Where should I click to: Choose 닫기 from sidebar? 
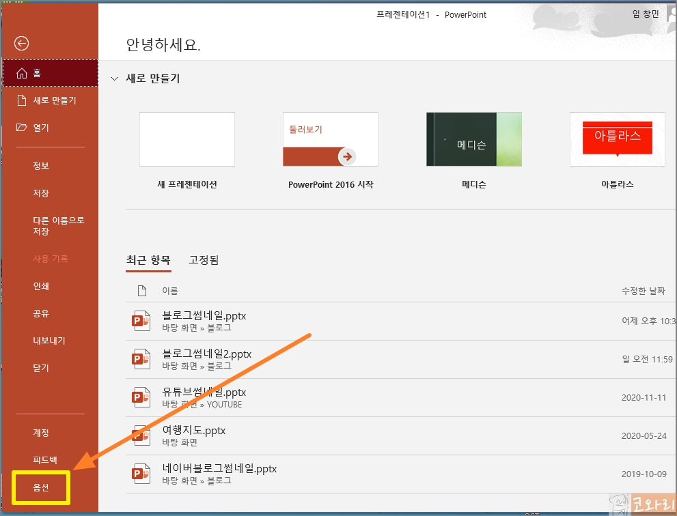tap(50, 368)
